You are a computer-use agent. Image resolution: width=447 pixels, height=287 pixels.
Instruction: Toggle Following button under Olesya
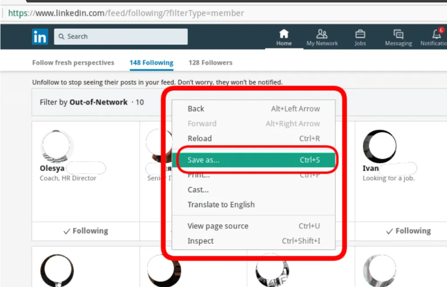86,231
